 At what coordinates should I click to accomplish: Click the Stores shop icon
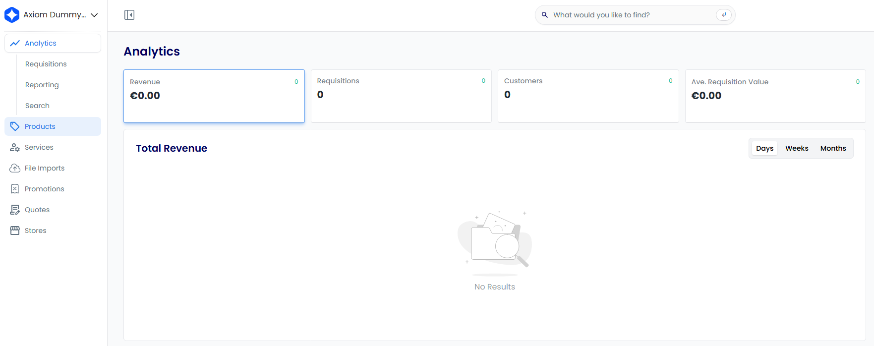click(x=15, y=231)
